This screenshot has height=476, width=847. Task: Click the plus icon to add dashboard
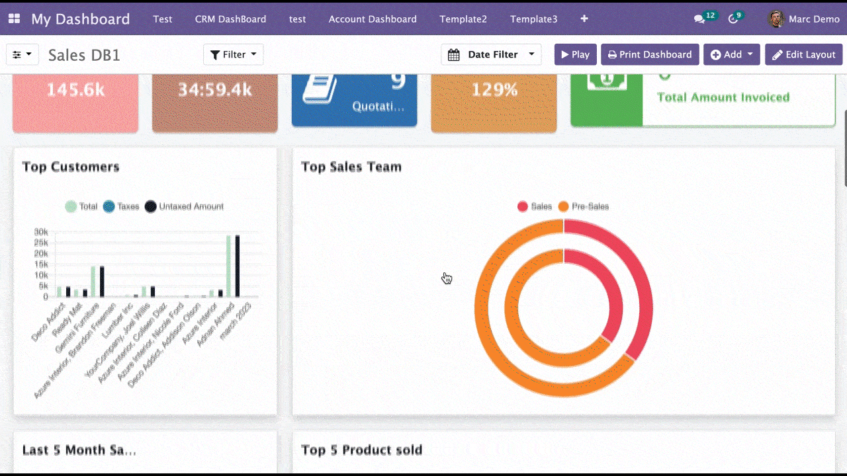[x=584, y=19]
